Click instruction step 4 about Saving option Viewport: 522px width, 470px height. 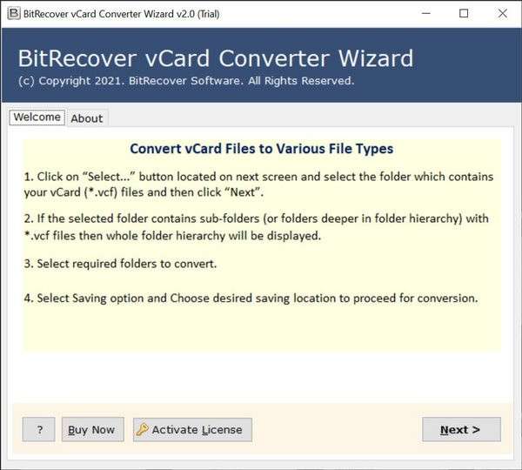(251, 298)
